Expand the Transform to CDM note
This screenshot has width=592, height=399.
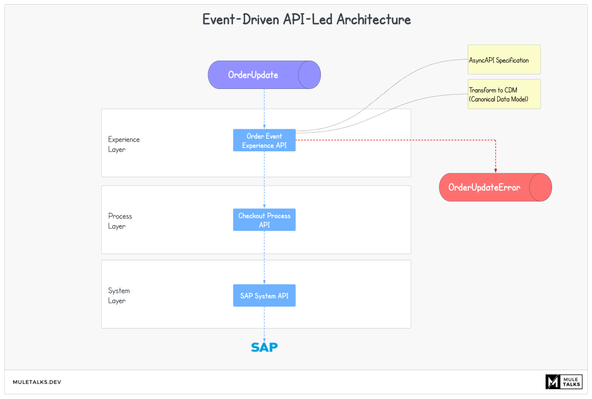[503, 94]
